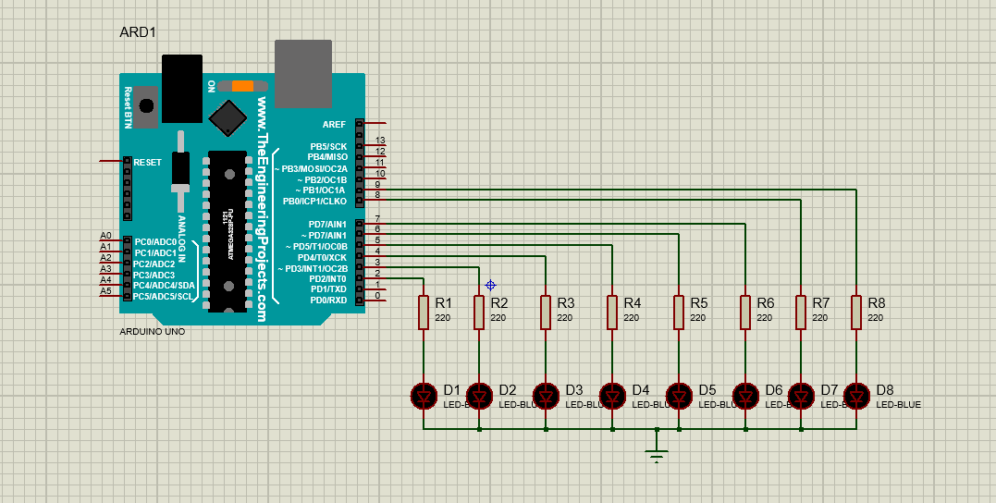Select resistor R7 body
This screenshot has width=996, height=503.
tap(801, 313)
